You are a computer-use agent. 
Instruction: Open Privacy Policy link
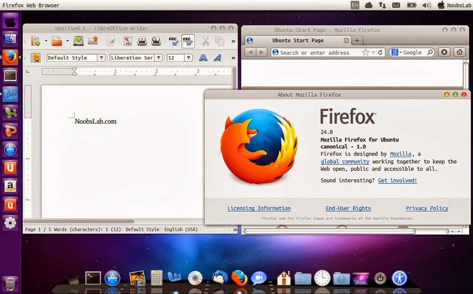[x=427, y=208]
